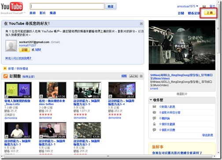Play the featured SHINee video
The image size is (222, 160).
coord(182,45)
